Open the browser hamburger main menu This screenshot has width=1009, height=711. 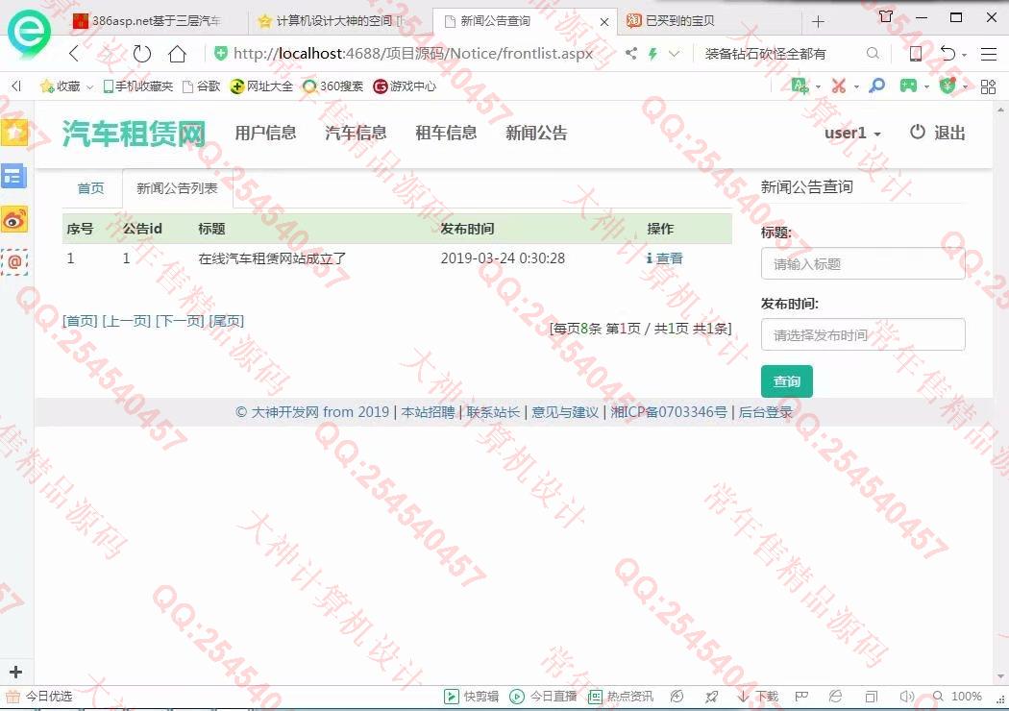989,54
